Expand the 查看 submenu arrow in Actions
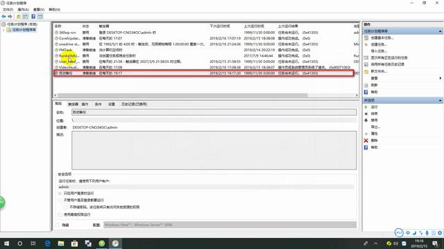Screen dimensions: 444x249 click(440, 78)
